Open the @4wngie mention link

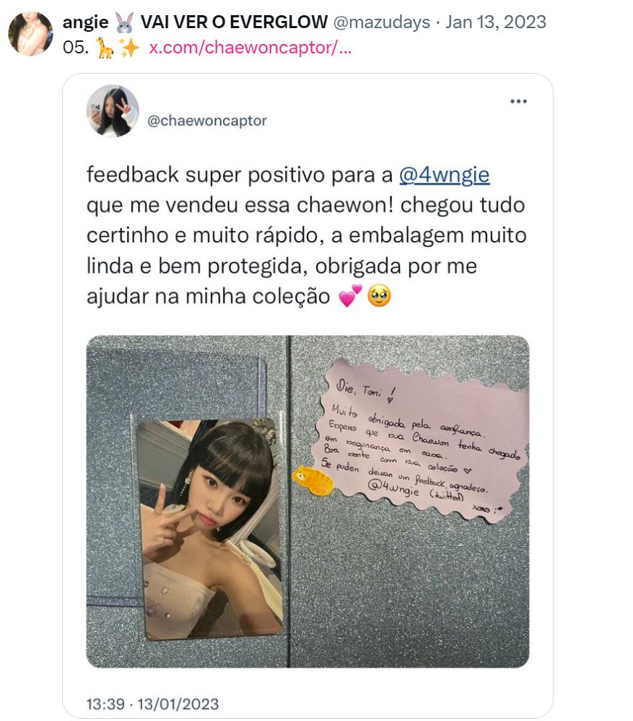444,175
